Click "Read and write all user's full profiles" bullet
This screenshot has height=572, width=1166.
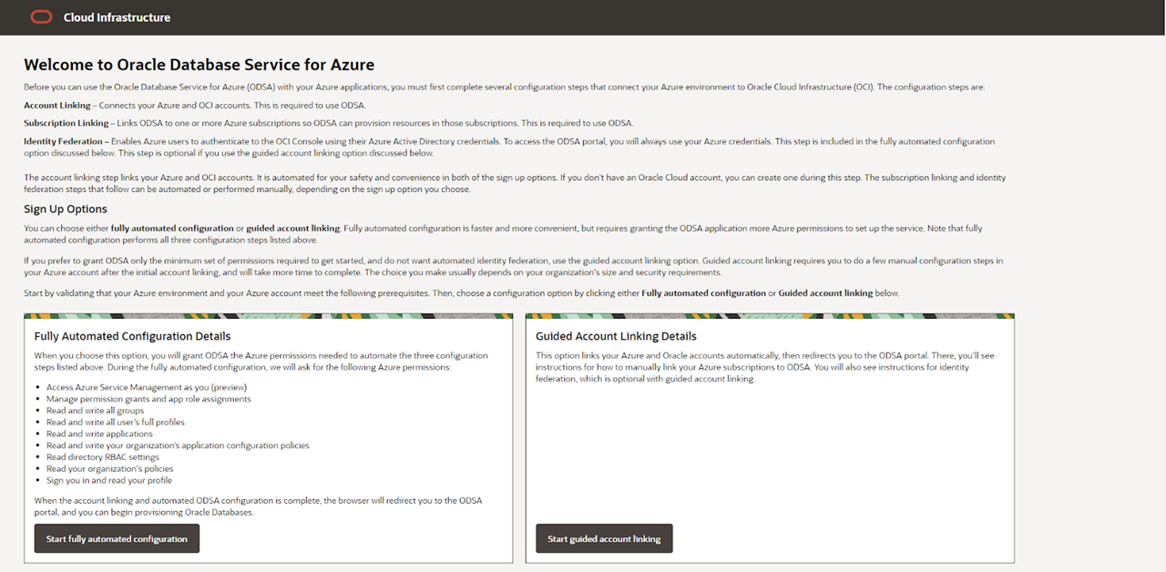pos(116,423)
